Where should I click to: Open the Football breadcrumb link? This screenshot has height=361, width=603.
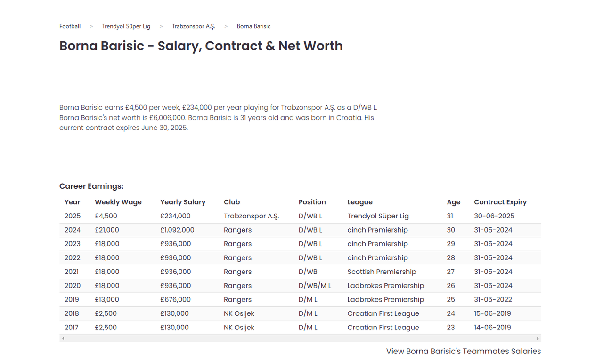pos(70,26)
